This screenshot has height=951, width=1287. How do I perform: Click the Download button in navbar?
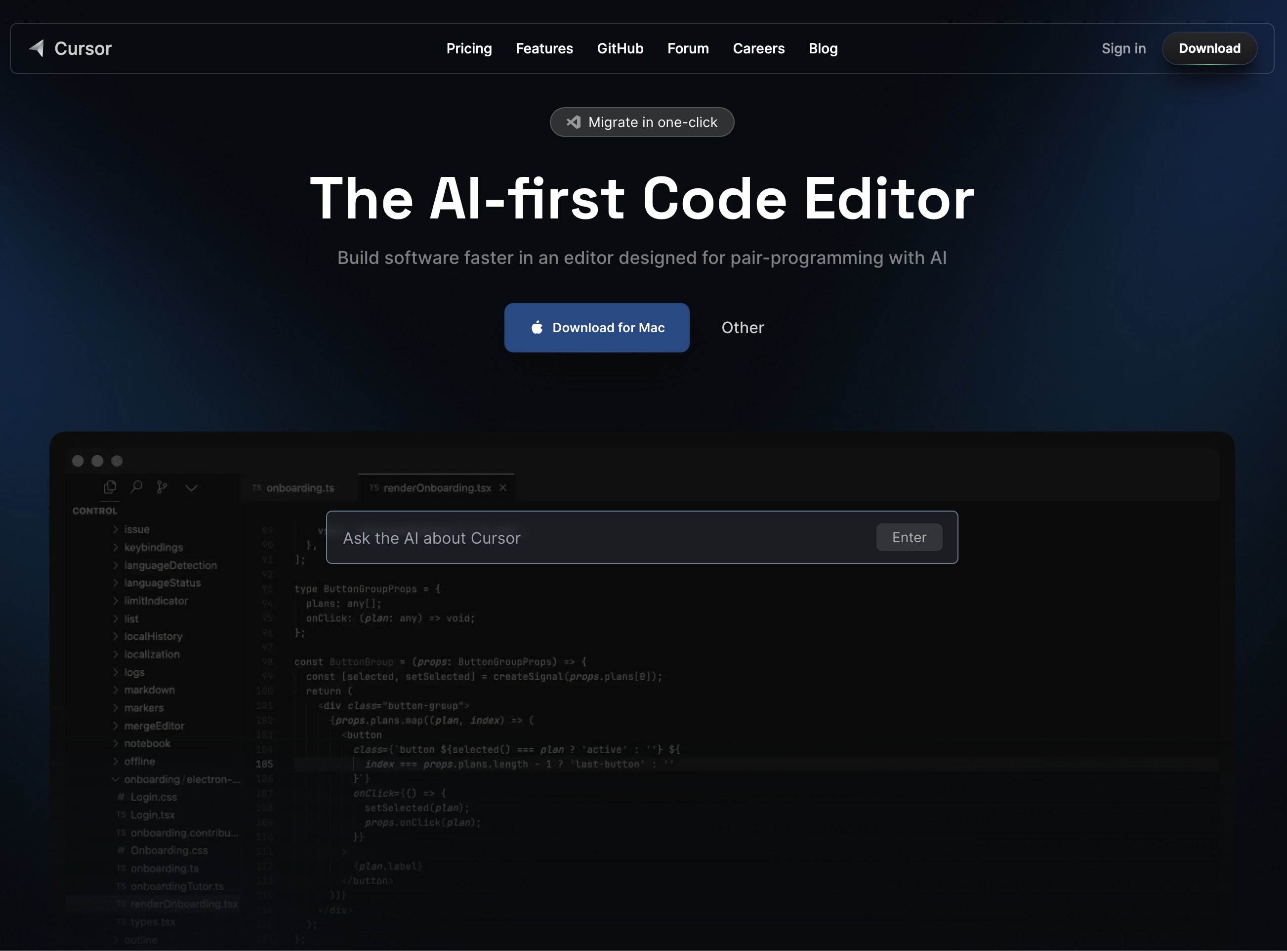pos(1209,48)
